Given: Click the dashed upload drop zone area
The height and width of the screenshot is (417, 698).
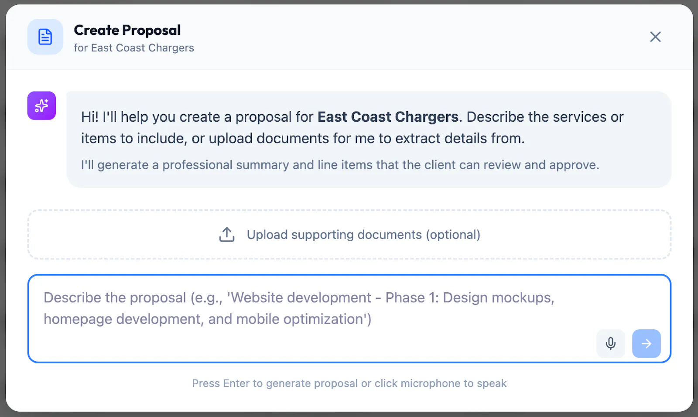Looking at the screenshot, I should (349, 235).
